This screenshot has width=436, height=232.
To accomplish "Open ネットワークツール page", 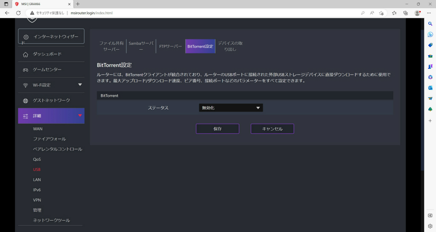I will 52,221.
